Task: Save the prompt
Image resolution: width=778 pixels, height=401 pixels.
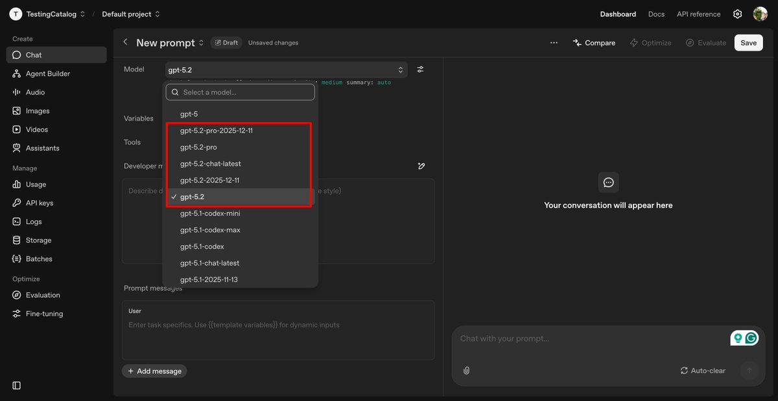Action: tap(749, 43)
